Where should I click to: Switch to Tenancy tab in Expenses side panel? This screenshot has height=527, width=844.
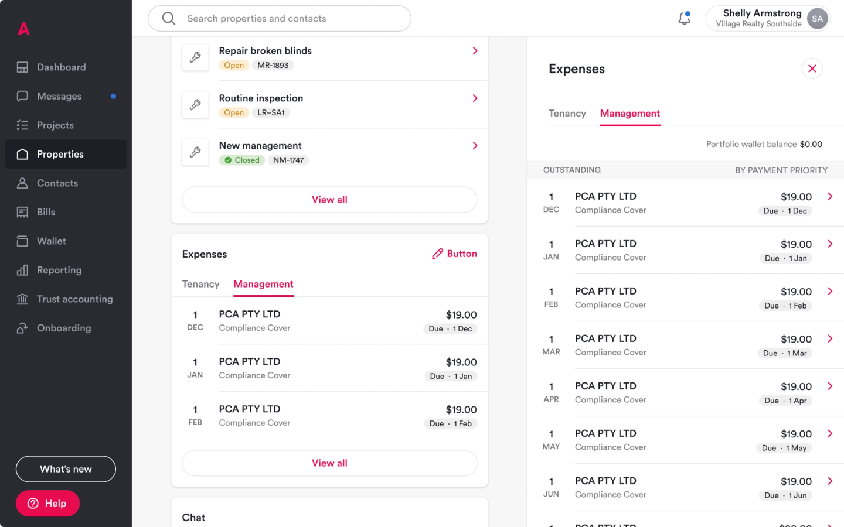[567, 114]
